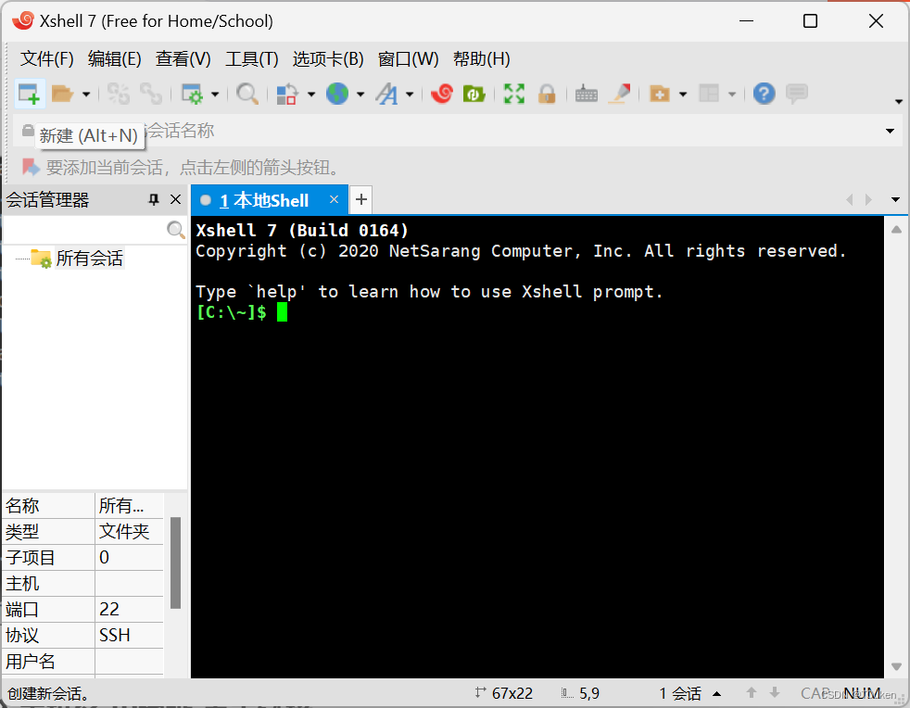Open the 窗口(W) menu
The image size is (910, 708).
408,58
